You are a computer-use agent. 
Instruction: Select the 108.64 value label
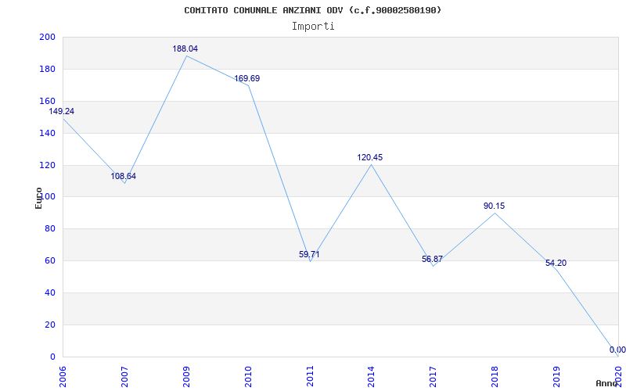[x=124, y=176]
